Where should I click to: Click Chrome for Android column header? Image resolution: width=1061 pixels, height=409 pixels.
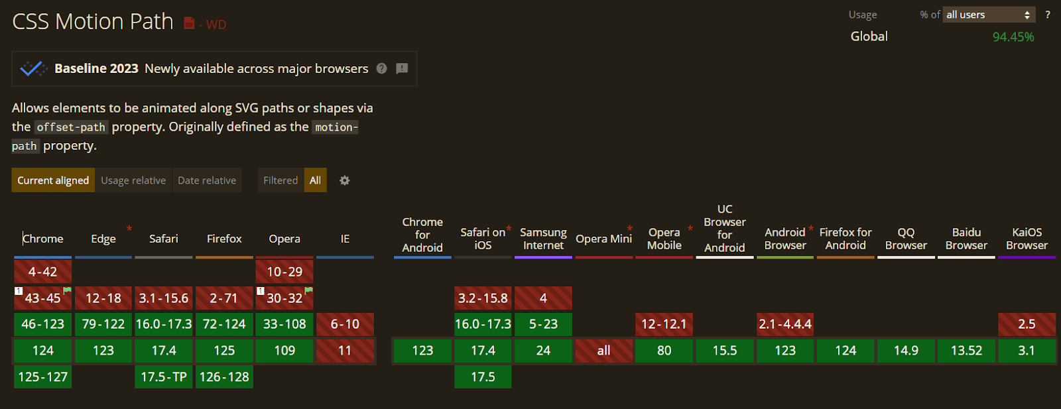pyautogui.click(x=422, y=235)
